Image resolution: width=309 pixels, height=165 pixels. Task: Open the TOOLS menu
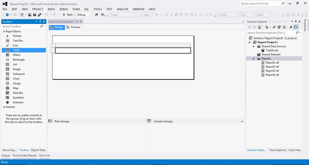pos(97,9)
